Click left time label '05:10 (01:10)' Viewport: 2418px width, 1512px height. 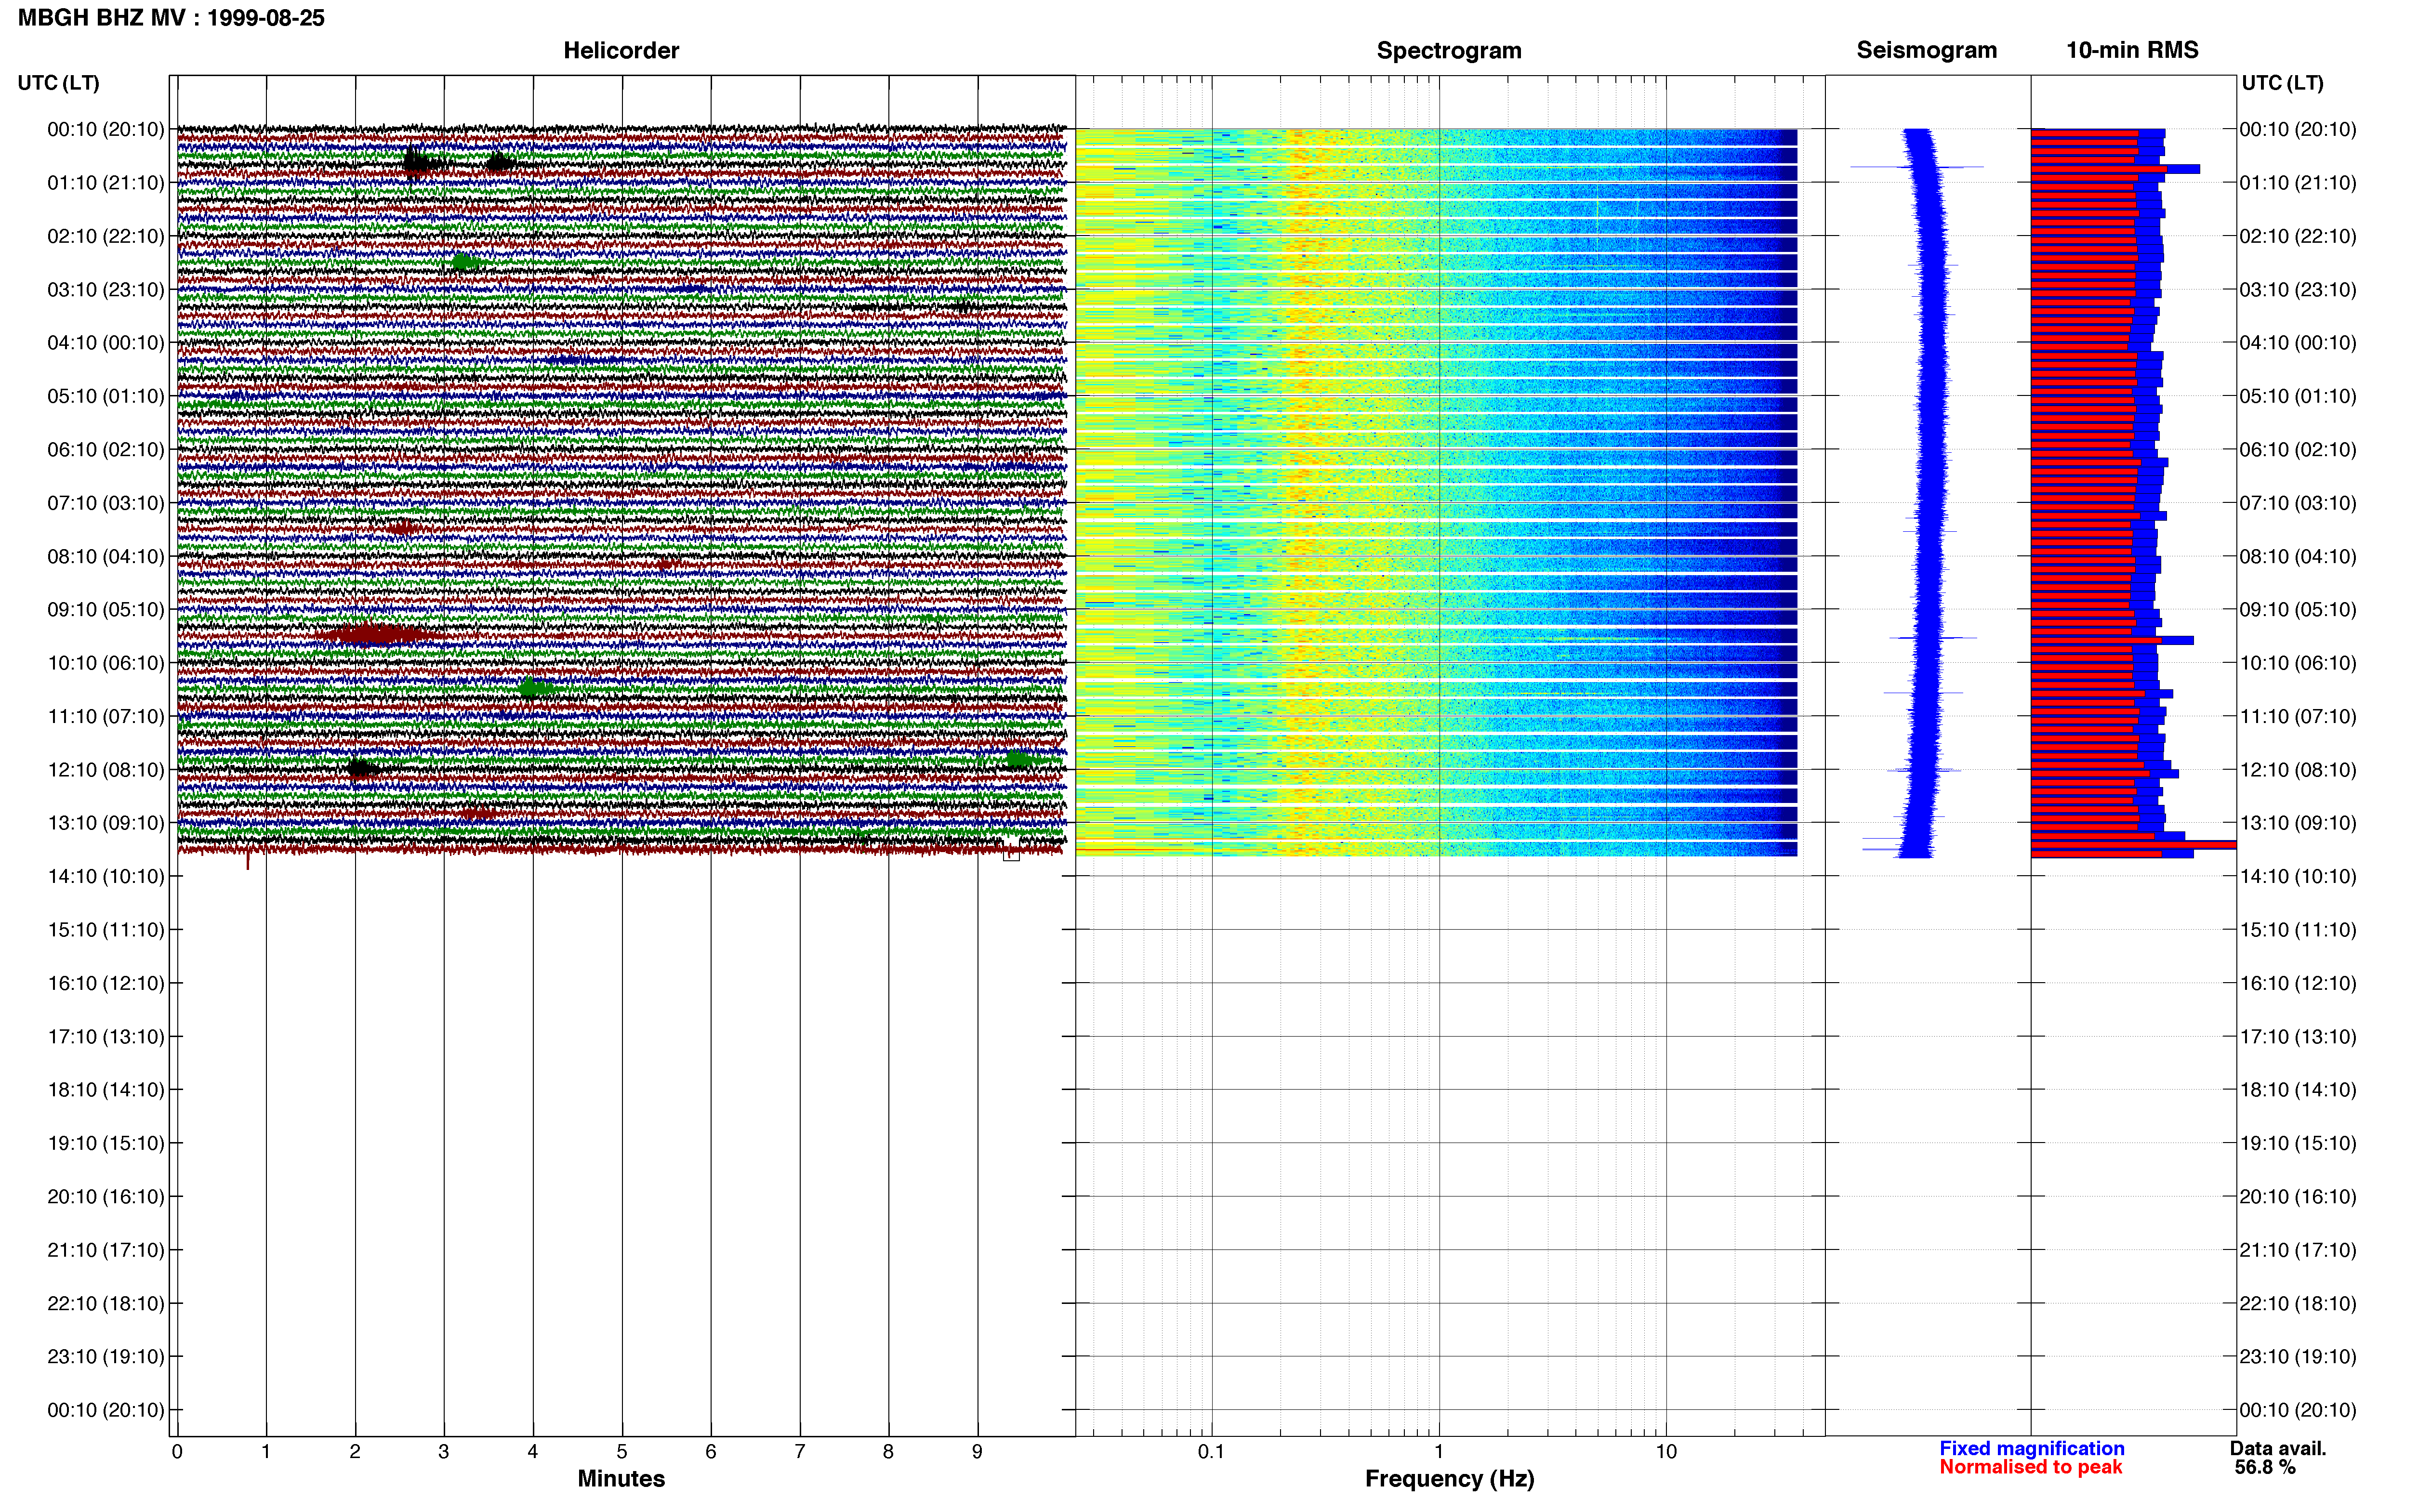click(x=106, y=396)
